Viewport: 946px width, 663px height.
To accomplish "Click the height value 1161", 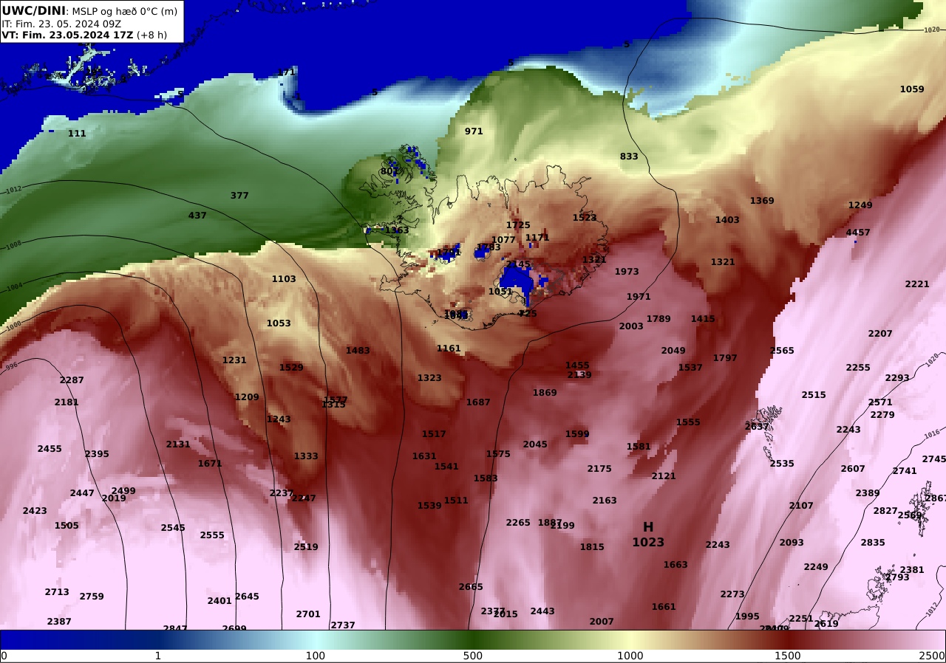I will (x=449, y=348).
